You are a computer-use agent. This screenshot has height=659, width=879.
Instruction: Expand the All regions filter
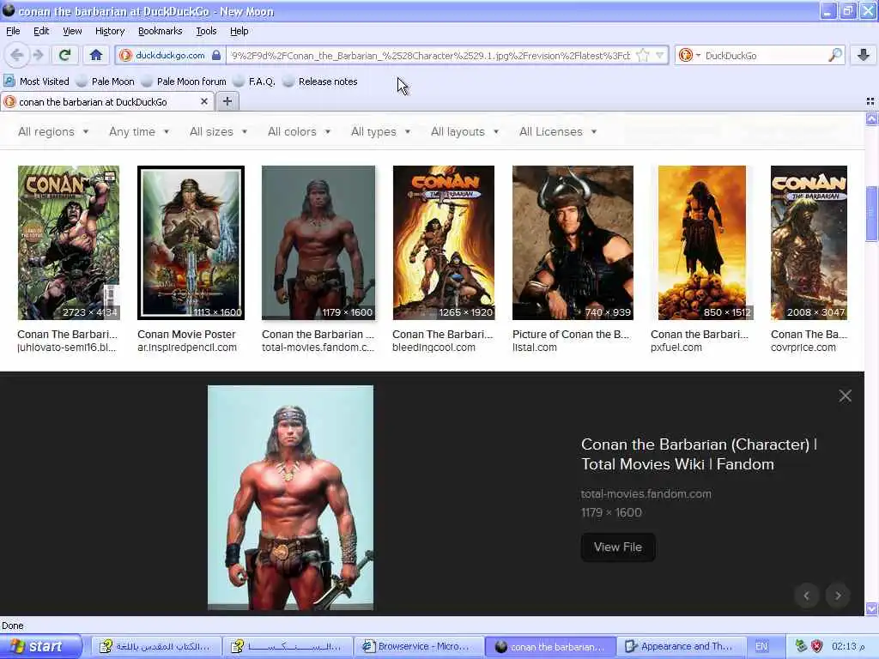point(53,131)
